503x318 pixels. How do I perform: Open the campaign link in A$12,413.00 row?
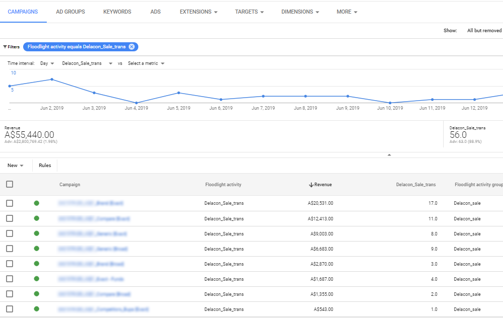pyautogui.click(x=94, y=218)
